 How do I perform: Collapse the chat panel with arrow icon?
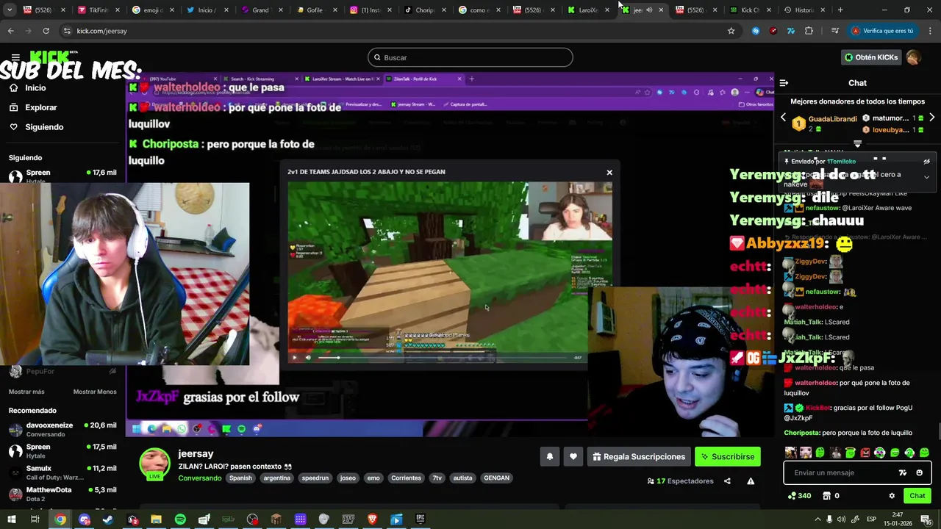(784, 83)
